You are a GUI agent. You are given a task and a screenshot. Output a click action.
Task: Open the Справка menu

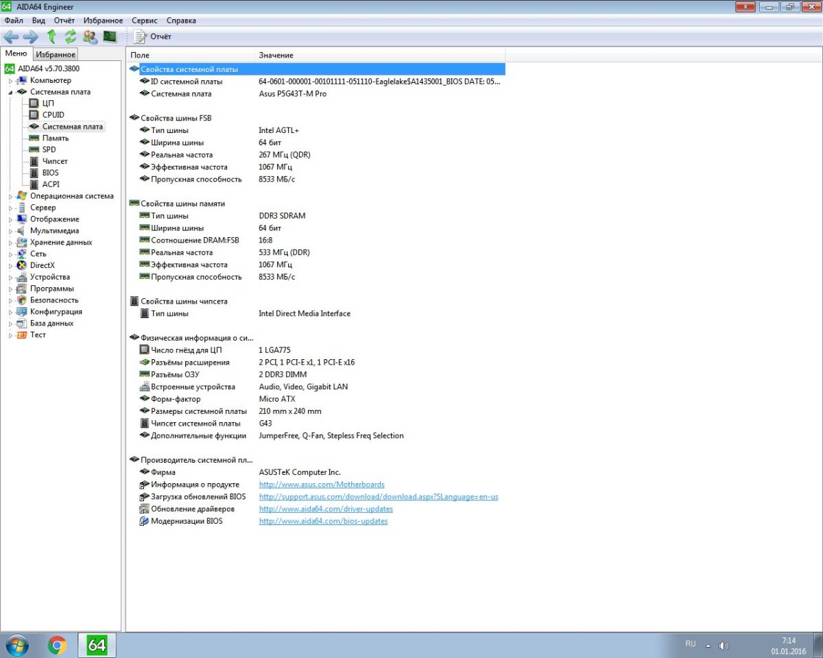pyautogui.click(x=181, y=21)
